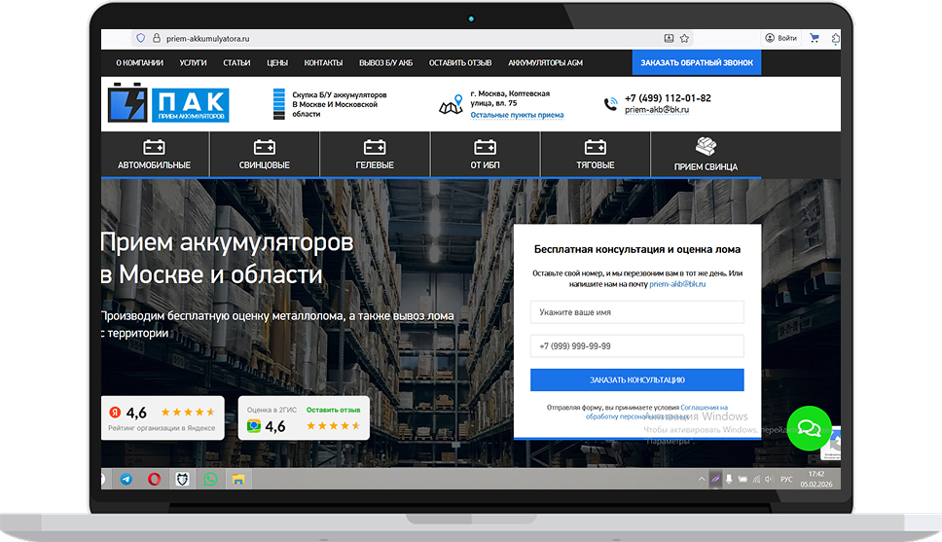Click the priem-akb@bk.ru email in header
The image size is (942, 542).
click(x=657, y=109)
